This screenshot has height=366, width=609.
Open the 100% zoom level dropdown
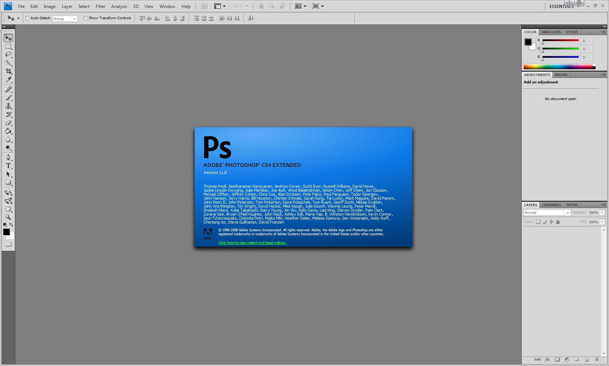pos(240,6)
